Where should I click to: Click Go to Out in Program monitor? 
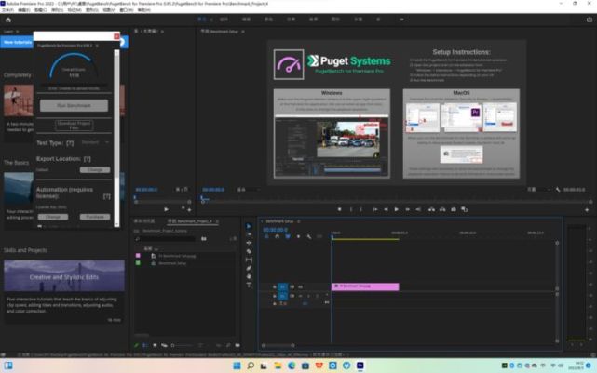pyautogui.click(x=418, y=209)
